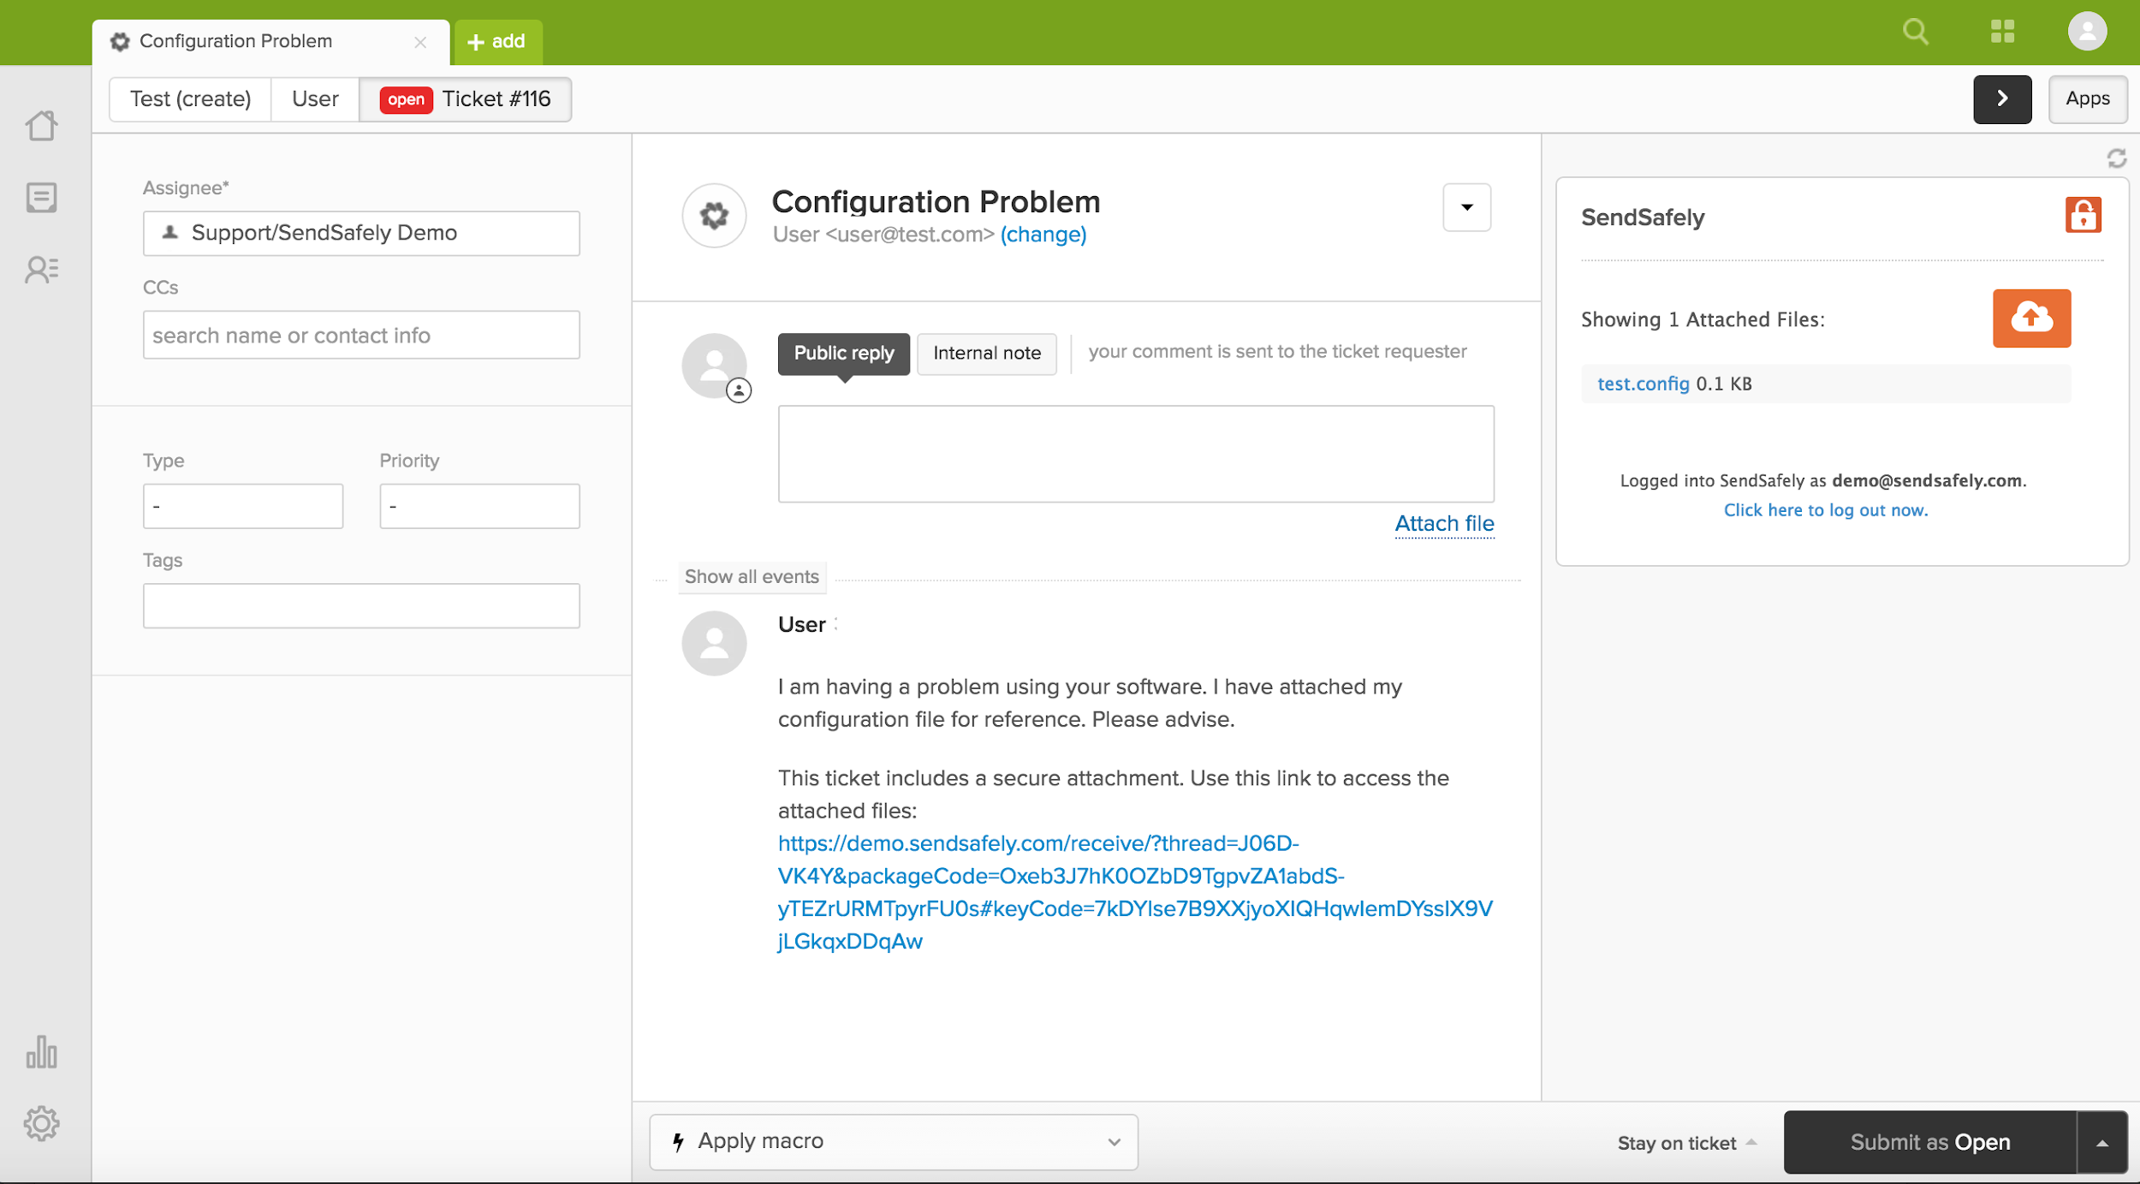Open the Type dropdown
The width and height of the screenshot is (2140, 1184).
[243, 506]
